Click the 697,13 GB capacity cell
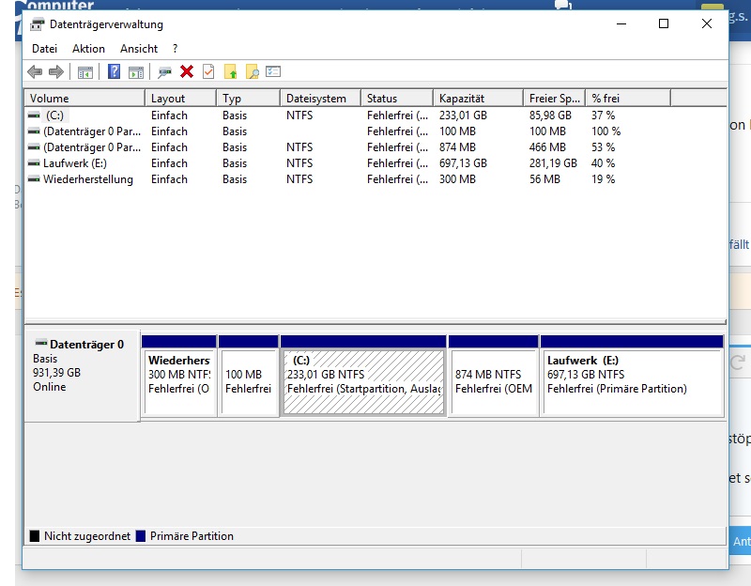 pyautogui.click(x=463, y=163)
